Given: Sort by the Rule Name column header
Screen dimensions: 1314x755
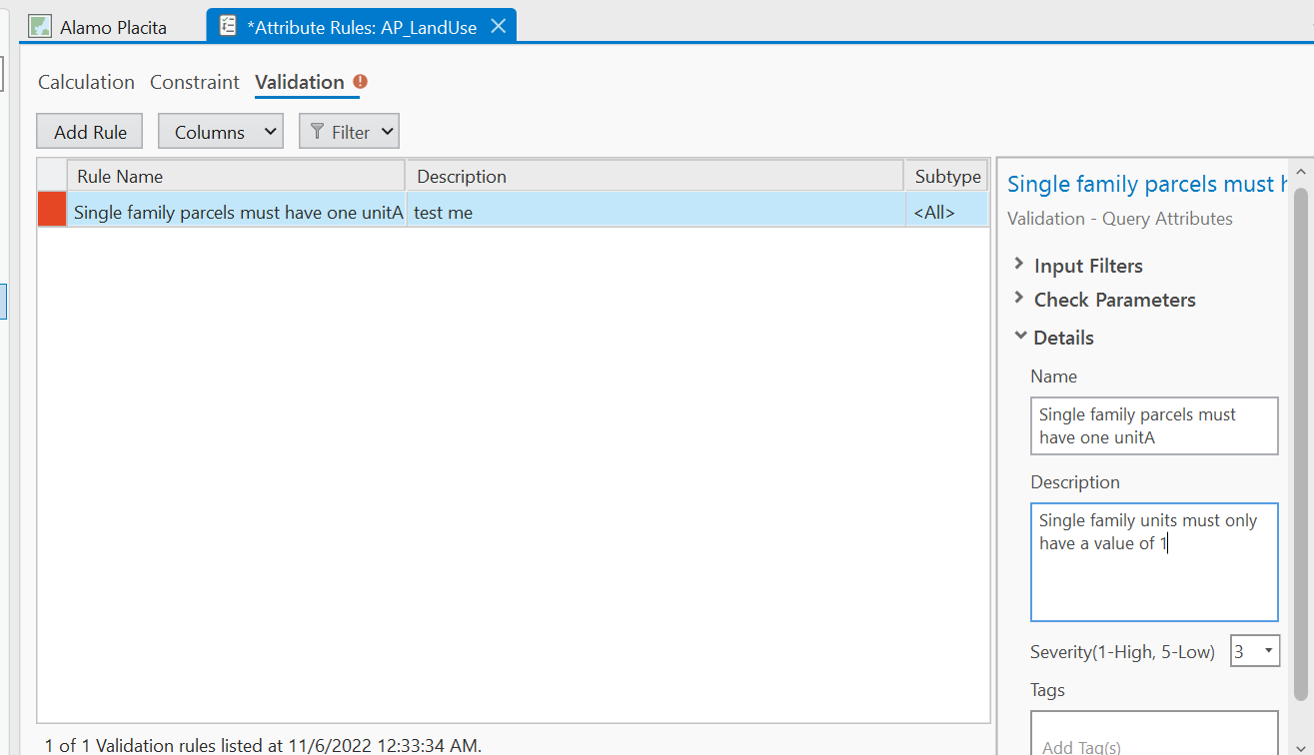Looking at the screenshot, I should point(236,176).
